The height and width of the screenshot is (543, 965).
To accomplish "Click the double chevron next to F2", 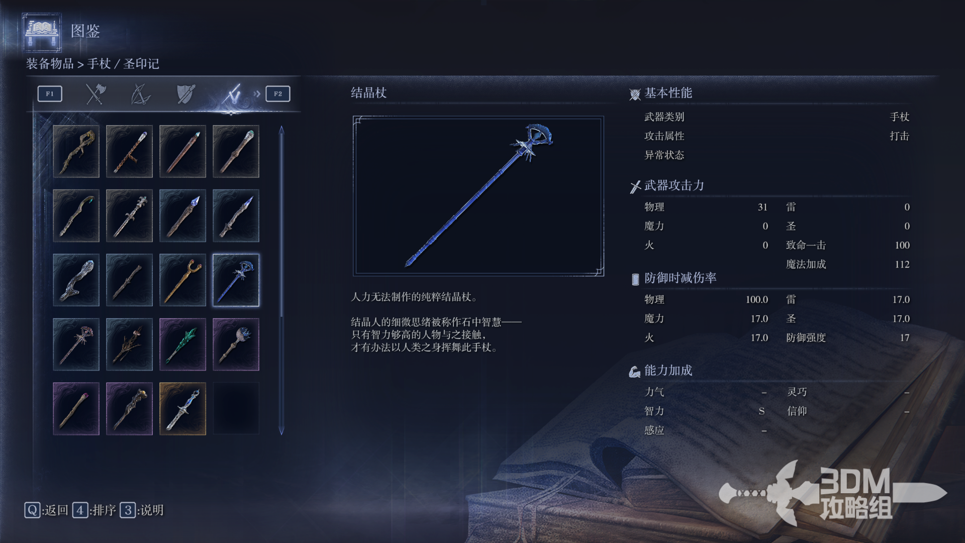I will click(257, 94).
